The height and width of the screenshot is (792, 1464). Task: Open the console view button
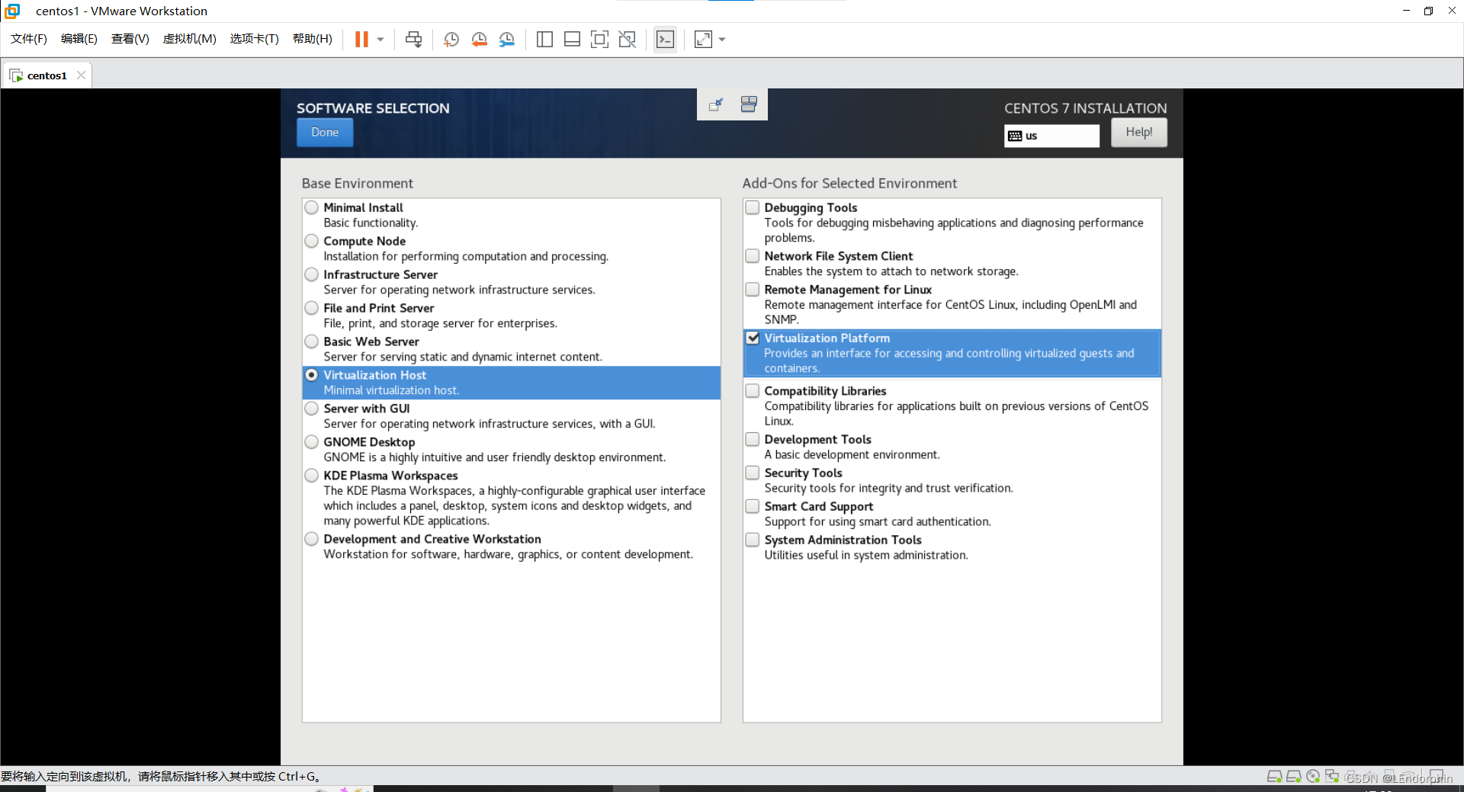coord(665,39)
